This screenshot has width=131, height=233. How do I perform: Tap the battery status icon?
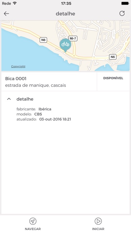125,3
